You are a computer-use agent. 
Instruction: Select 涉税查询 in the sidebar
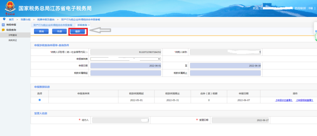pos(13,35)
